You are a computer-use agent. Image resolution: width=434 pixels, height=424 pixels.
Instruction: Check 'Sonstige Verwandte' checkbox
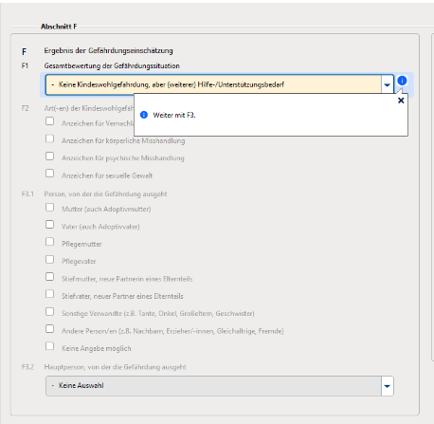tap(49, 311)
